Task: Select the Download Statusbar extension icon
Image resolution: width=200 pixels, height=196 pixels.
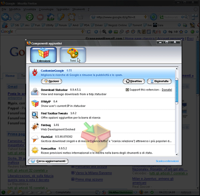Action: click(35, 92)
